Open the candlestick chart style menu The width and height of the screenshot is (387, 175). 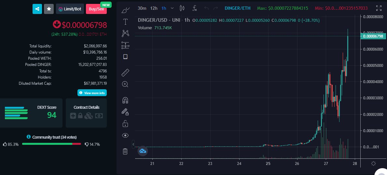point(182,8)
